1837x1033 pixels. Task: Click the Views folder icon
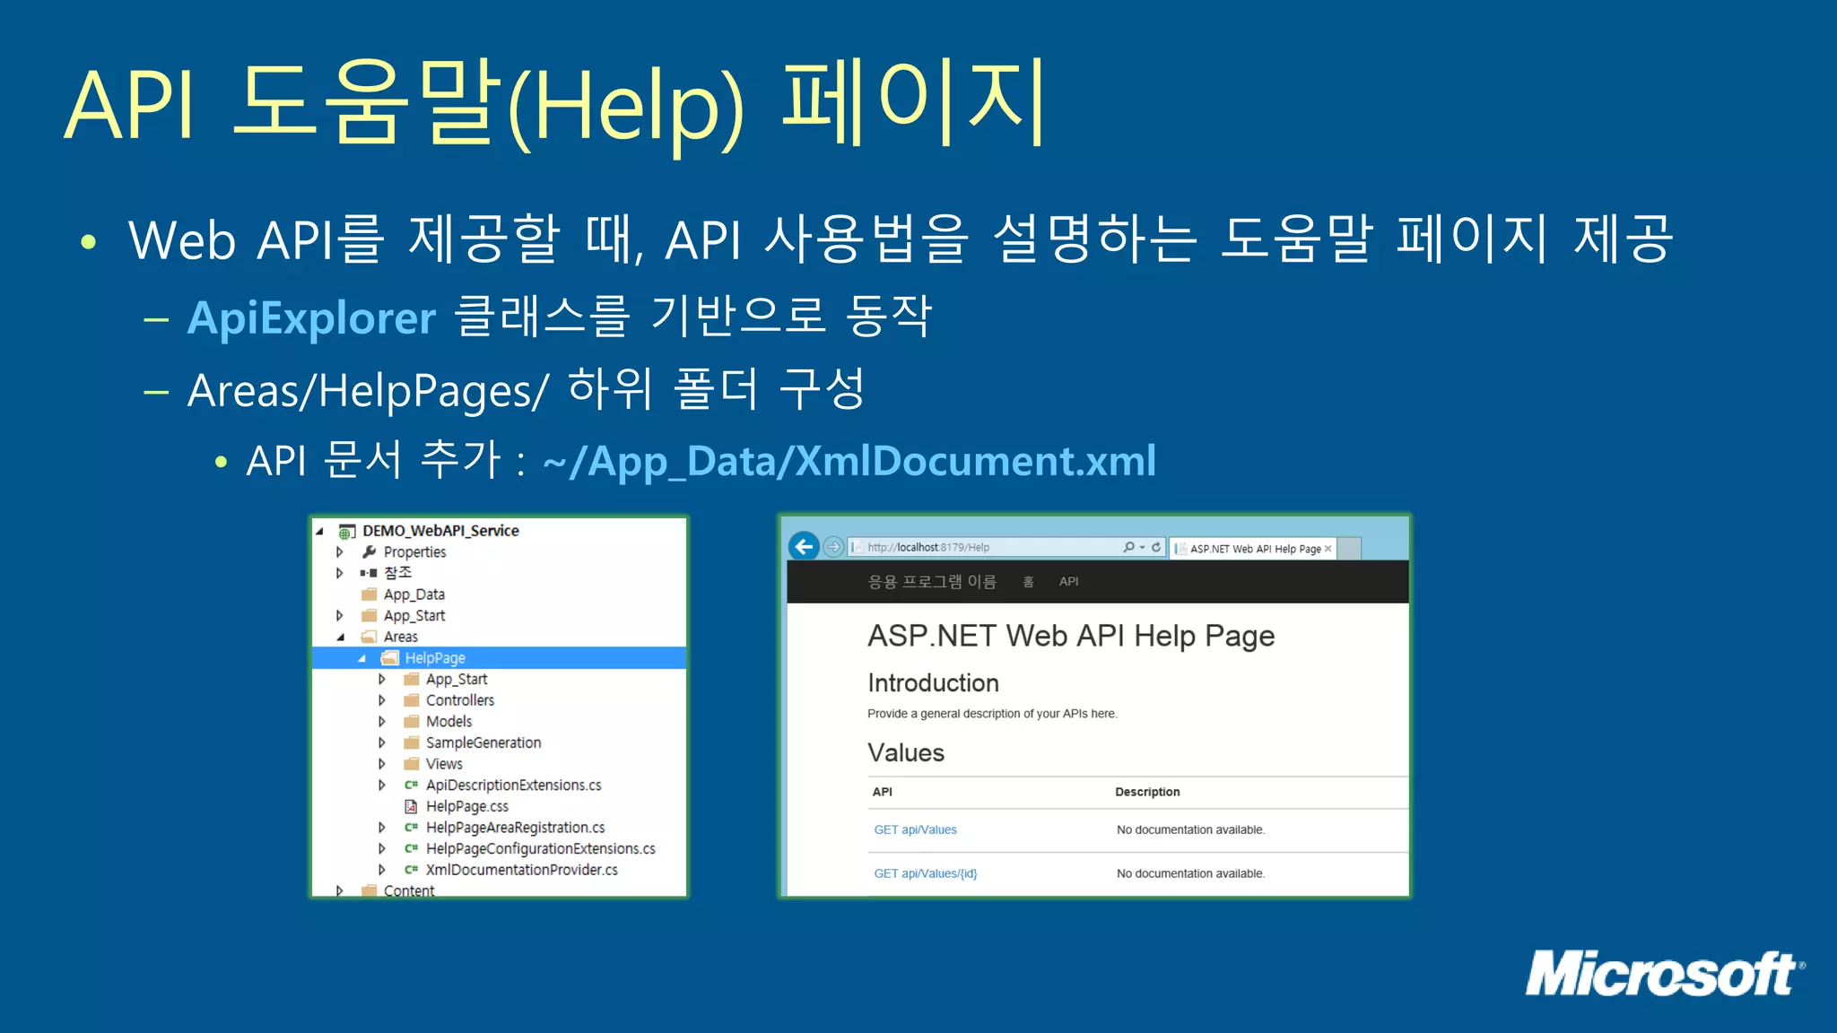(x=412, y=763)
